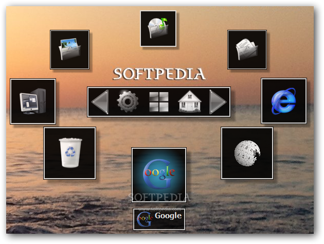
Task: Go home via the house icon
Action: coord(190,101)
